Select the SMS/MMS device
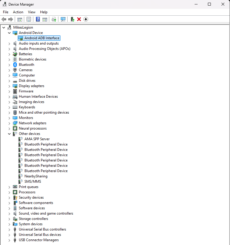Screen dimensions: 230x245 coord(33,182)
